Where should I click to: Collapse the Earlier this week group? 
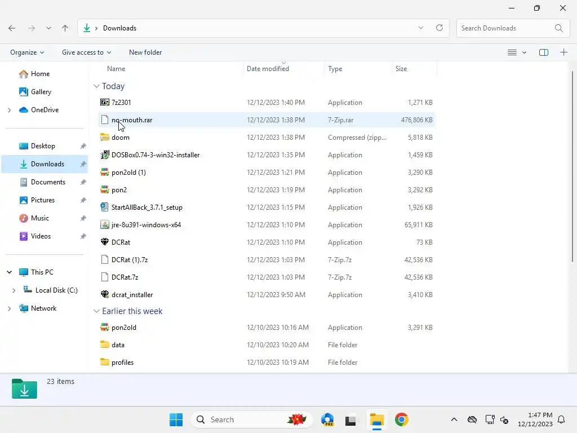(x=96, y=311)
